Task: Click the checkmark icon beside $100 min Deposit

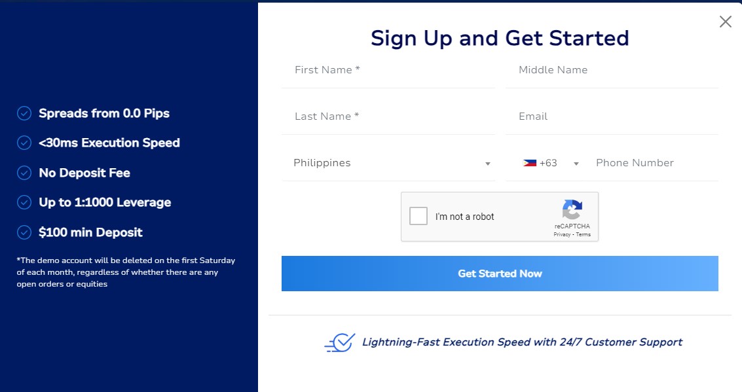Action: point(24,232)
